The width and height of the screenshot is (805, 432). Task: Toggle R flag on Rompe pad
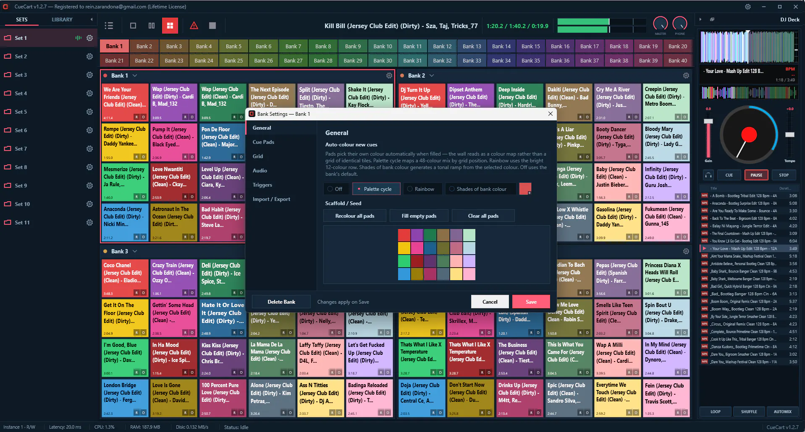tap(136, 157)
